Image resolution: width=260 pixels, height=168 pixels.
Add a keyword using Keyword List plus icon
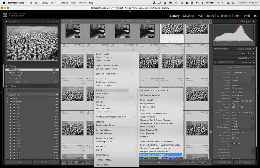(215, 58)
